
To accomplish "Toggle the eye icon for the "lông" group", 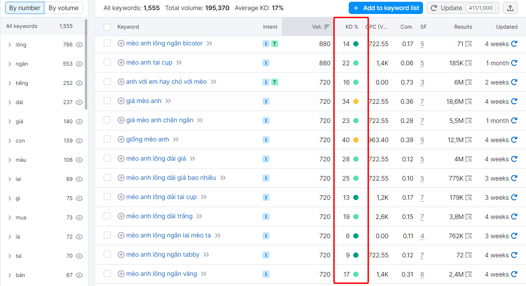I will tap(79, 45).
